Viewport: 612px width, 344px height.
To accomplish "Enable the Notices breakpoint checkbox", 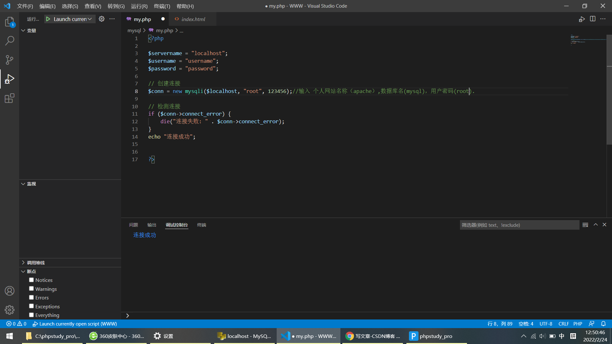I will tap(31, 280).
